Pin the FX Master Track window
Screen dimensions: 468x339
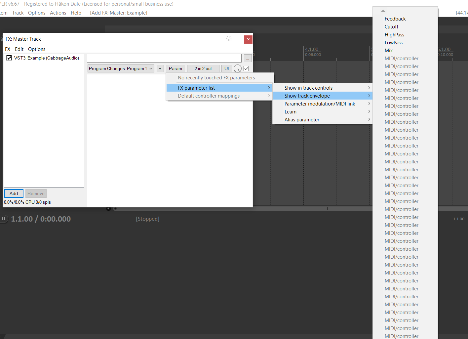(229, 39)
